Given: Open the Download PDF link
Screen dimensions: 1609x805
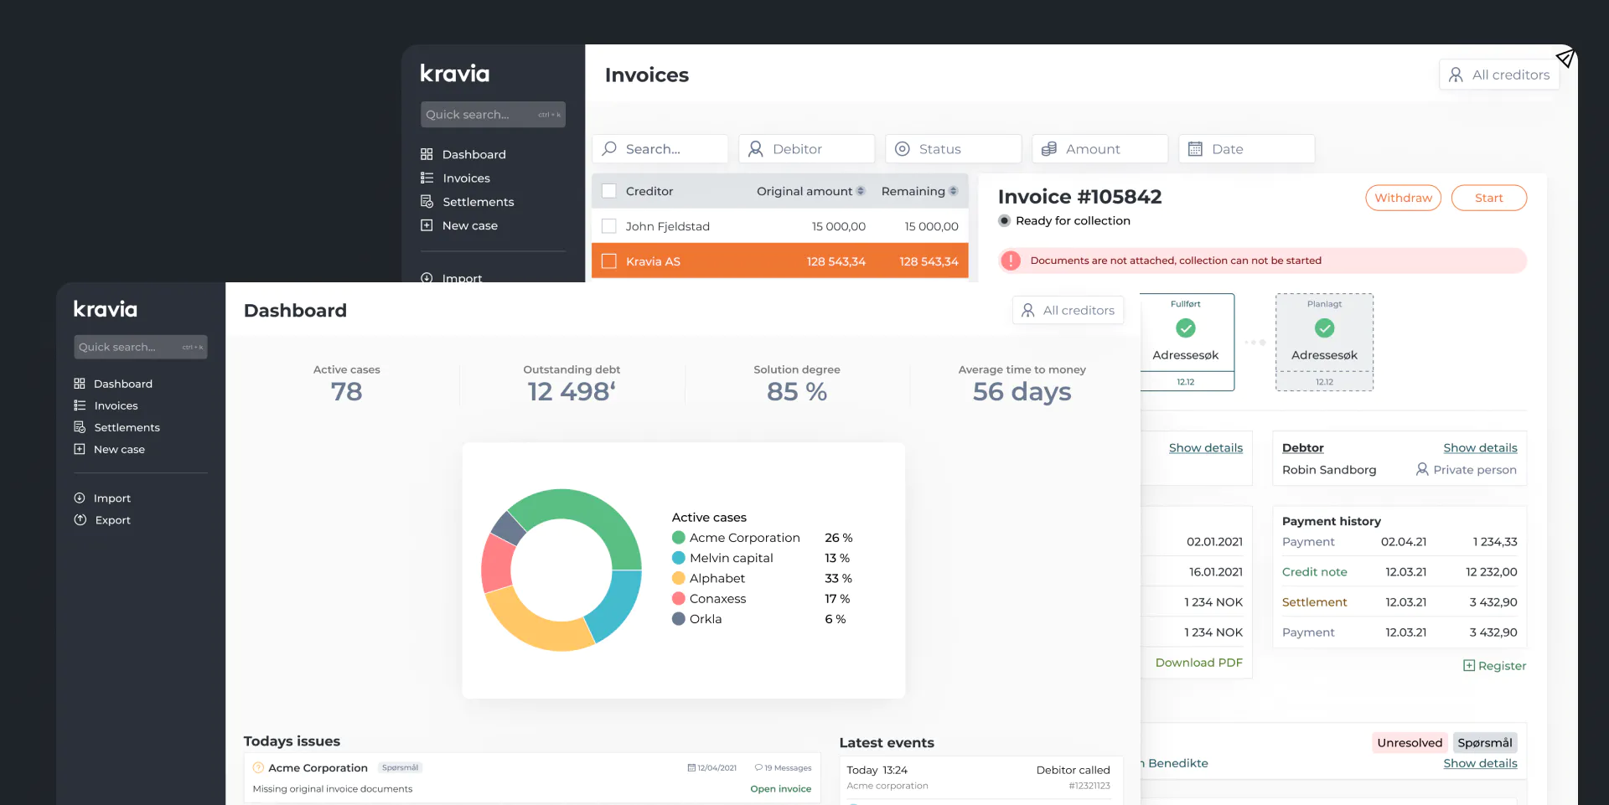Looking at the screenshot, I should (x=1198, y=663).
